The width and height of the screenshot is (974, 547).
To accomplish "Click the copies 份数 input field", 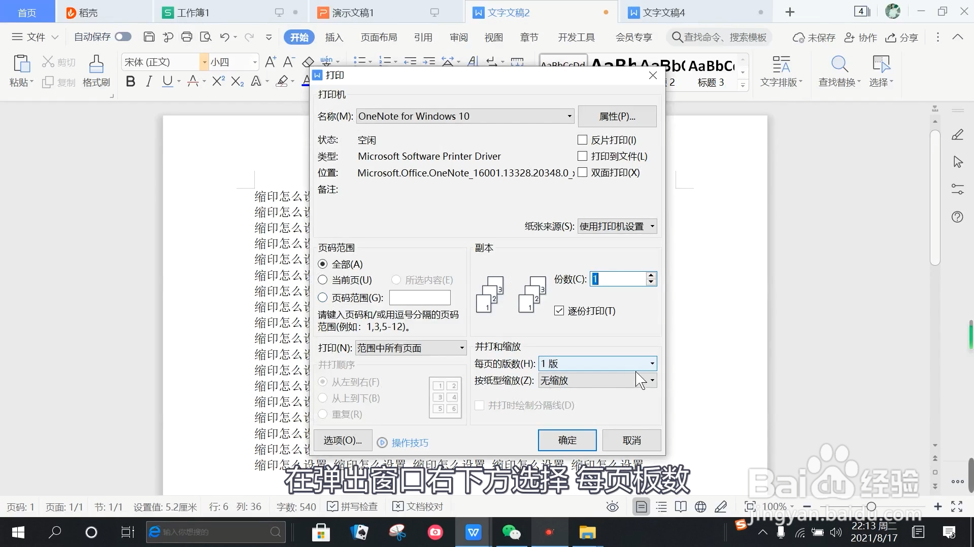I will pyautogui.click(x=618, y=279).
